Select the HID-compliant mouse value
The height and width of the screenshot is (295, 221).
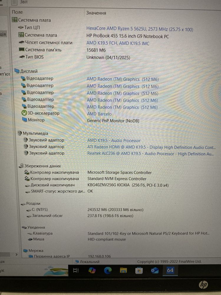tap(107, 239)
